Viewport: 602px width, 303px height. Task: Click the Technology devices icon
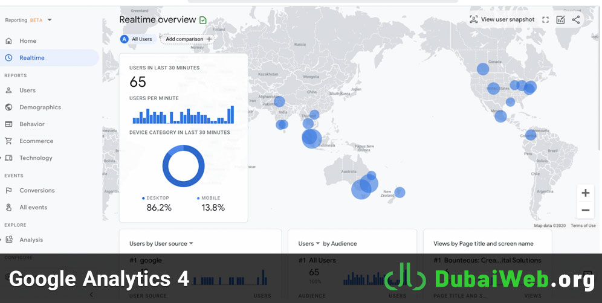point(9,158)
